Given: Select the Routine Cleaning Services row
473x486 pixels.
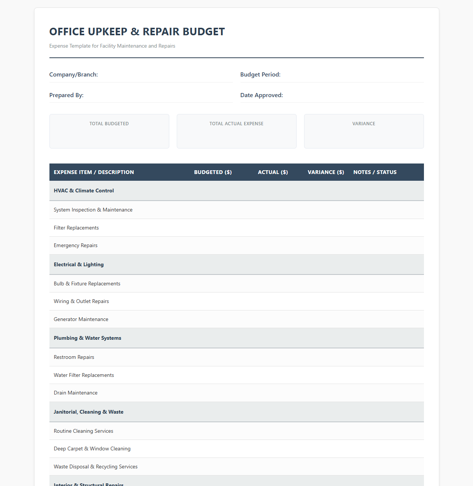Looking at the screenshot, I should [x=237, y=431].
